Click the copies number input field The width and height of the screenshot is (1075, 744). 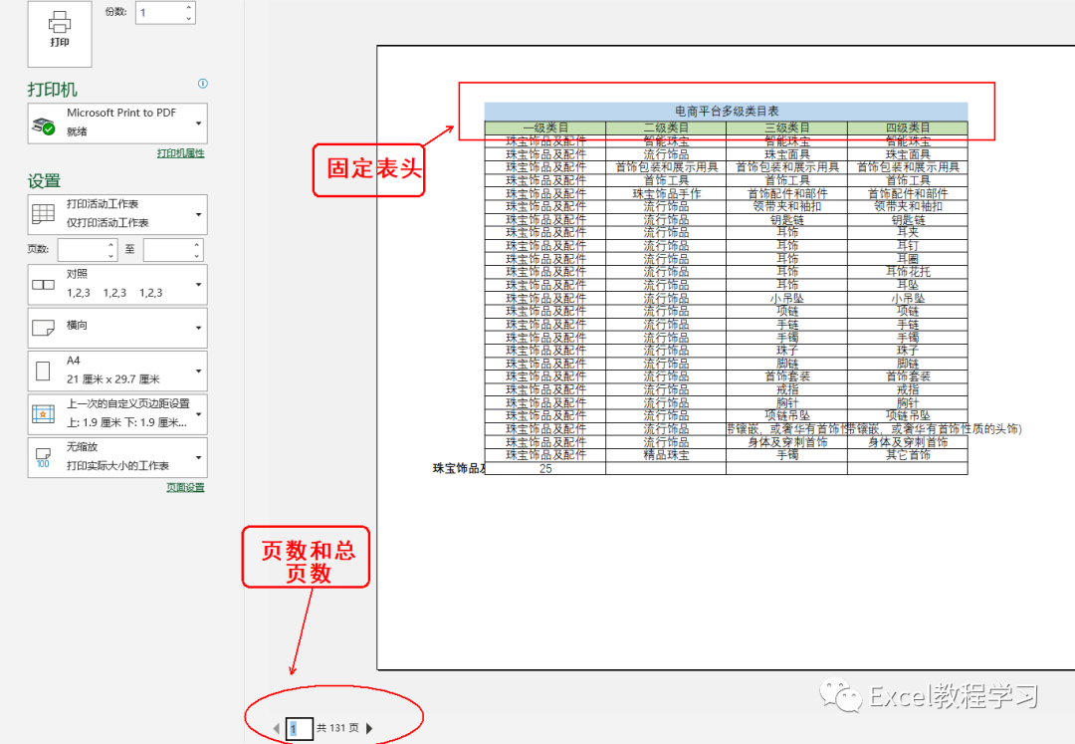159,12
